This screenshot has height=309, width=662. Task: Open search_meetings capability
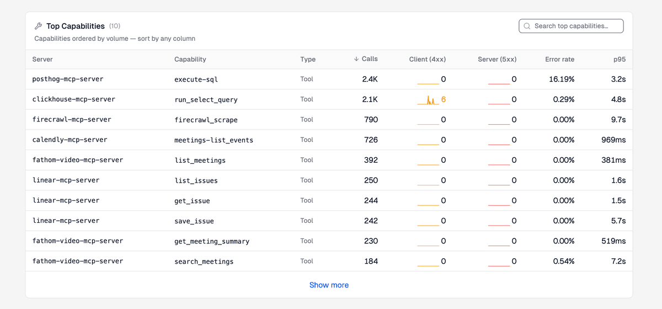tap(204, 261)
